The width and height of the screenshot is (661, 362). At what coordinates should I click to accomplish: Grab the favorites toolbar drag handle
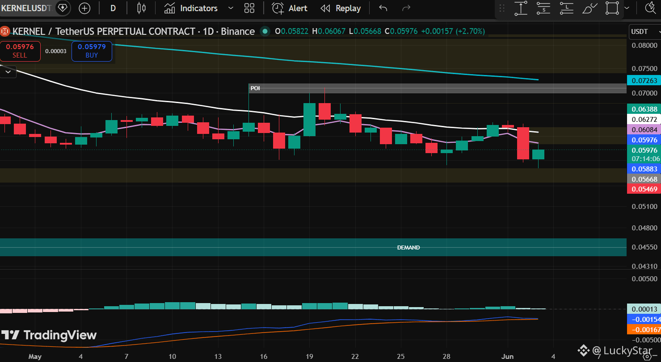[x=502, y=8]
